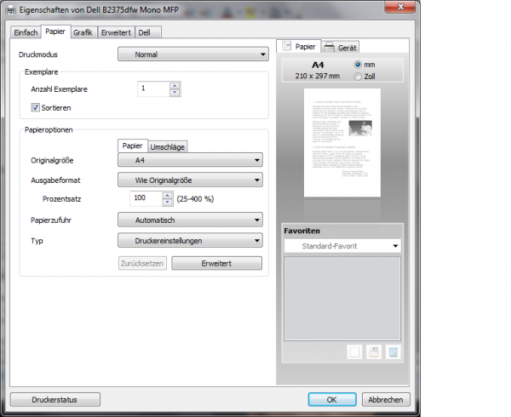Open the Gerät preview tab with printer icon
Viewport: 511px width, 417px height.
(340, 49)
